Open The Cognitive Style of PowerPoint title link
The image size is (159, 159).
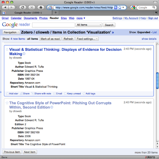[x=60, y=105]
